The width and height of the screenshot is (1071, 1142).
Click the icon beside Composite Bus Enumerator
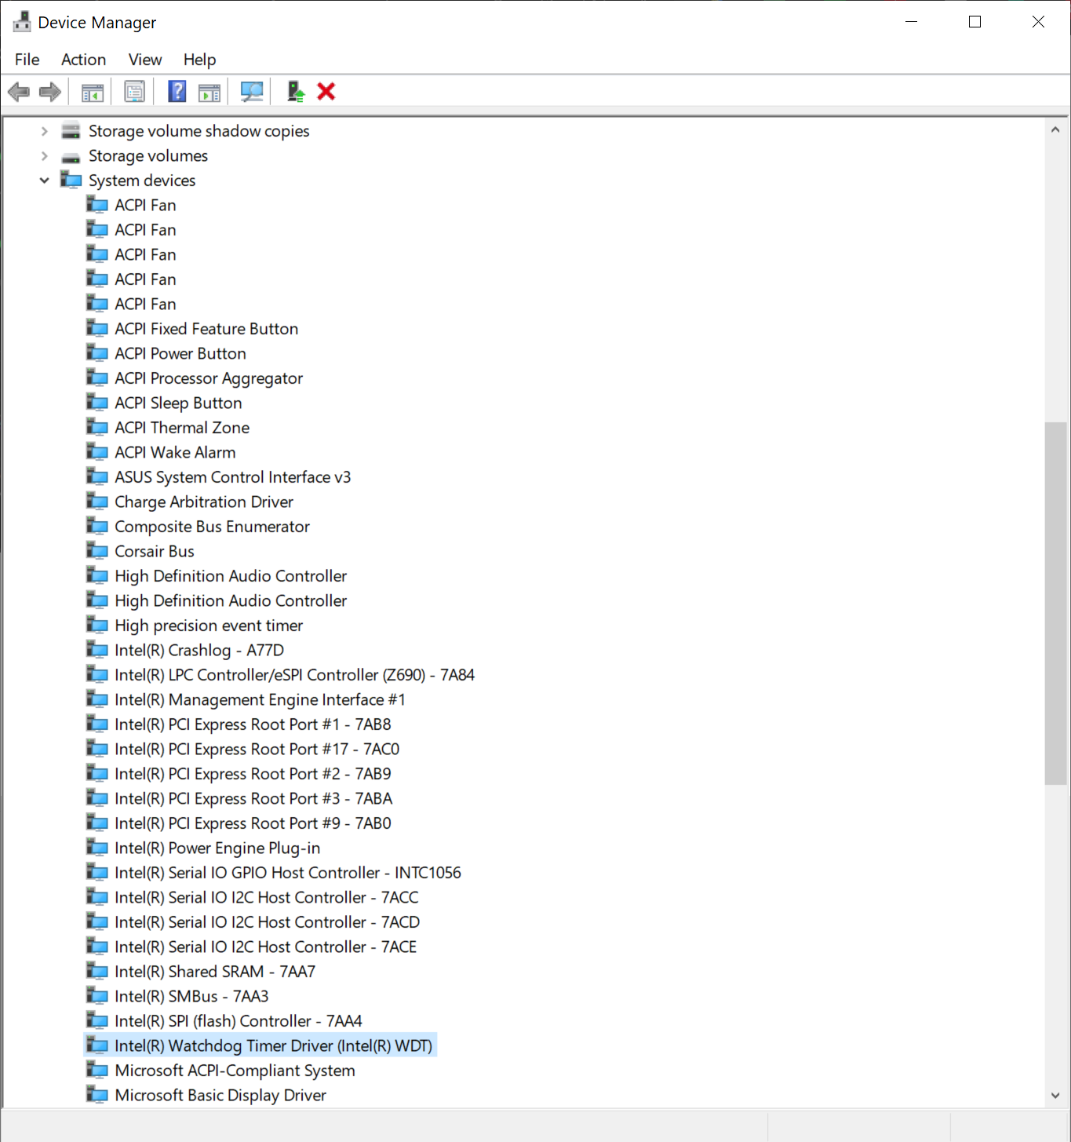coord(97,526)
